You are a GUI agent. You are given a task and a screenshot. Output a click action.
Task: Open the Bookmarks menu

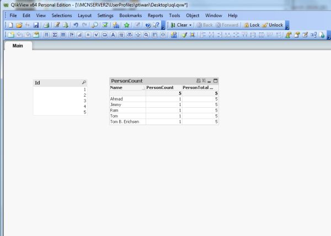[130, 15]
